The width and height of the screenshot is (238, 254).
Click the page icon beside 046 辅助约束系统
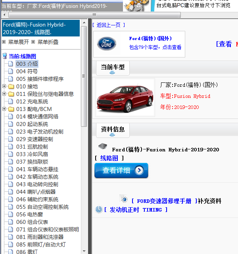tap(11, 199)
